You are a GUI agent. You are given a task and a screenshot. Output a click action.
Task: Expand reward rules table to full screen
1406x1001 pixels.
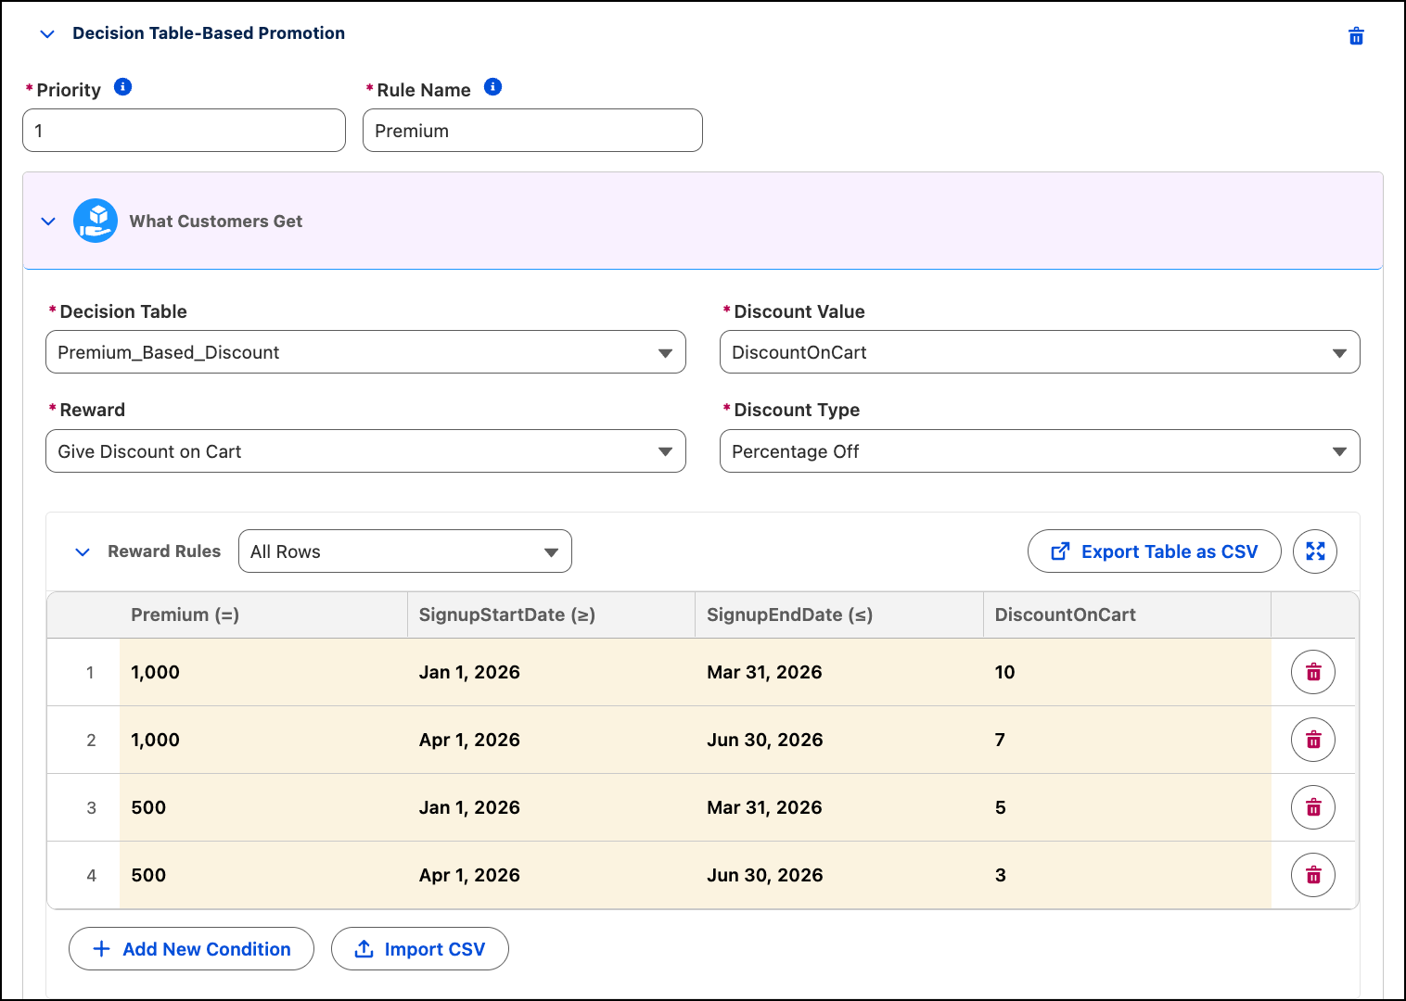click(1315, 551)
